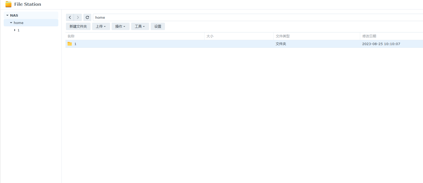Click the yellow folder icon for folder 1

pos(70,44)
